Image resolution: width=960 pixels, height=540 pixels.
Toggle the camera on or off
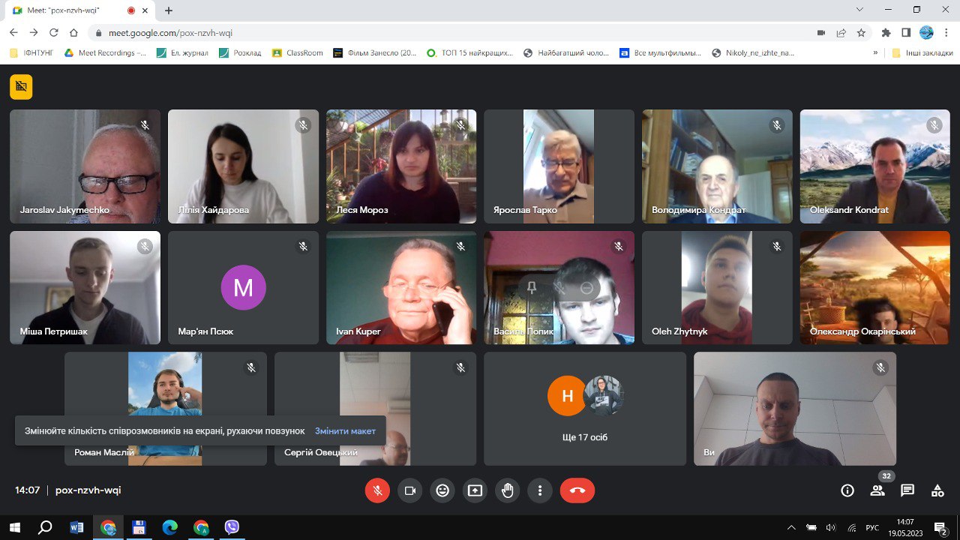click(x=410, y=490)
